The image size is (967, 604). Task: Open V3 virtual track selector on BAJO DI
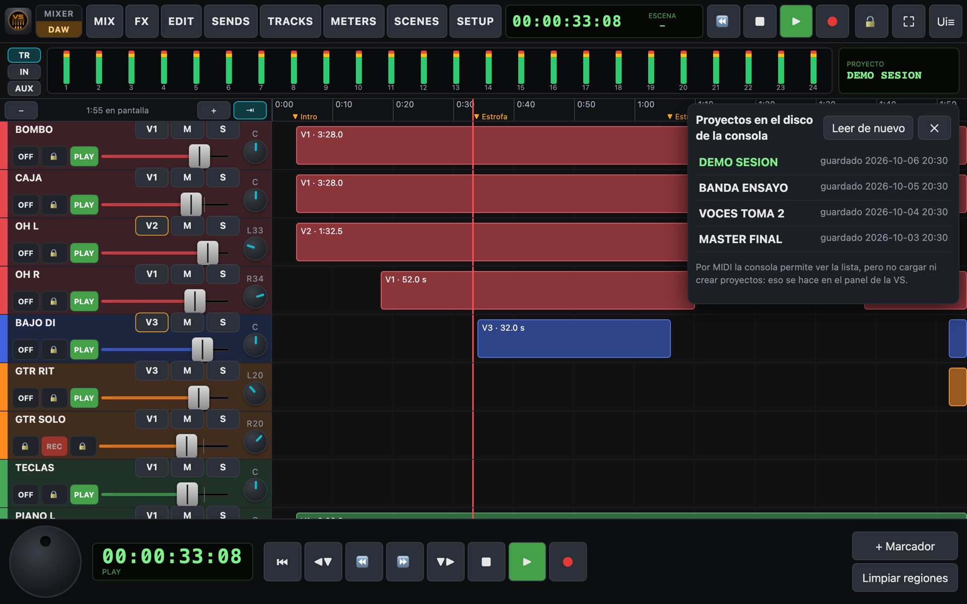pyautogui.click(x=152, y=323)
